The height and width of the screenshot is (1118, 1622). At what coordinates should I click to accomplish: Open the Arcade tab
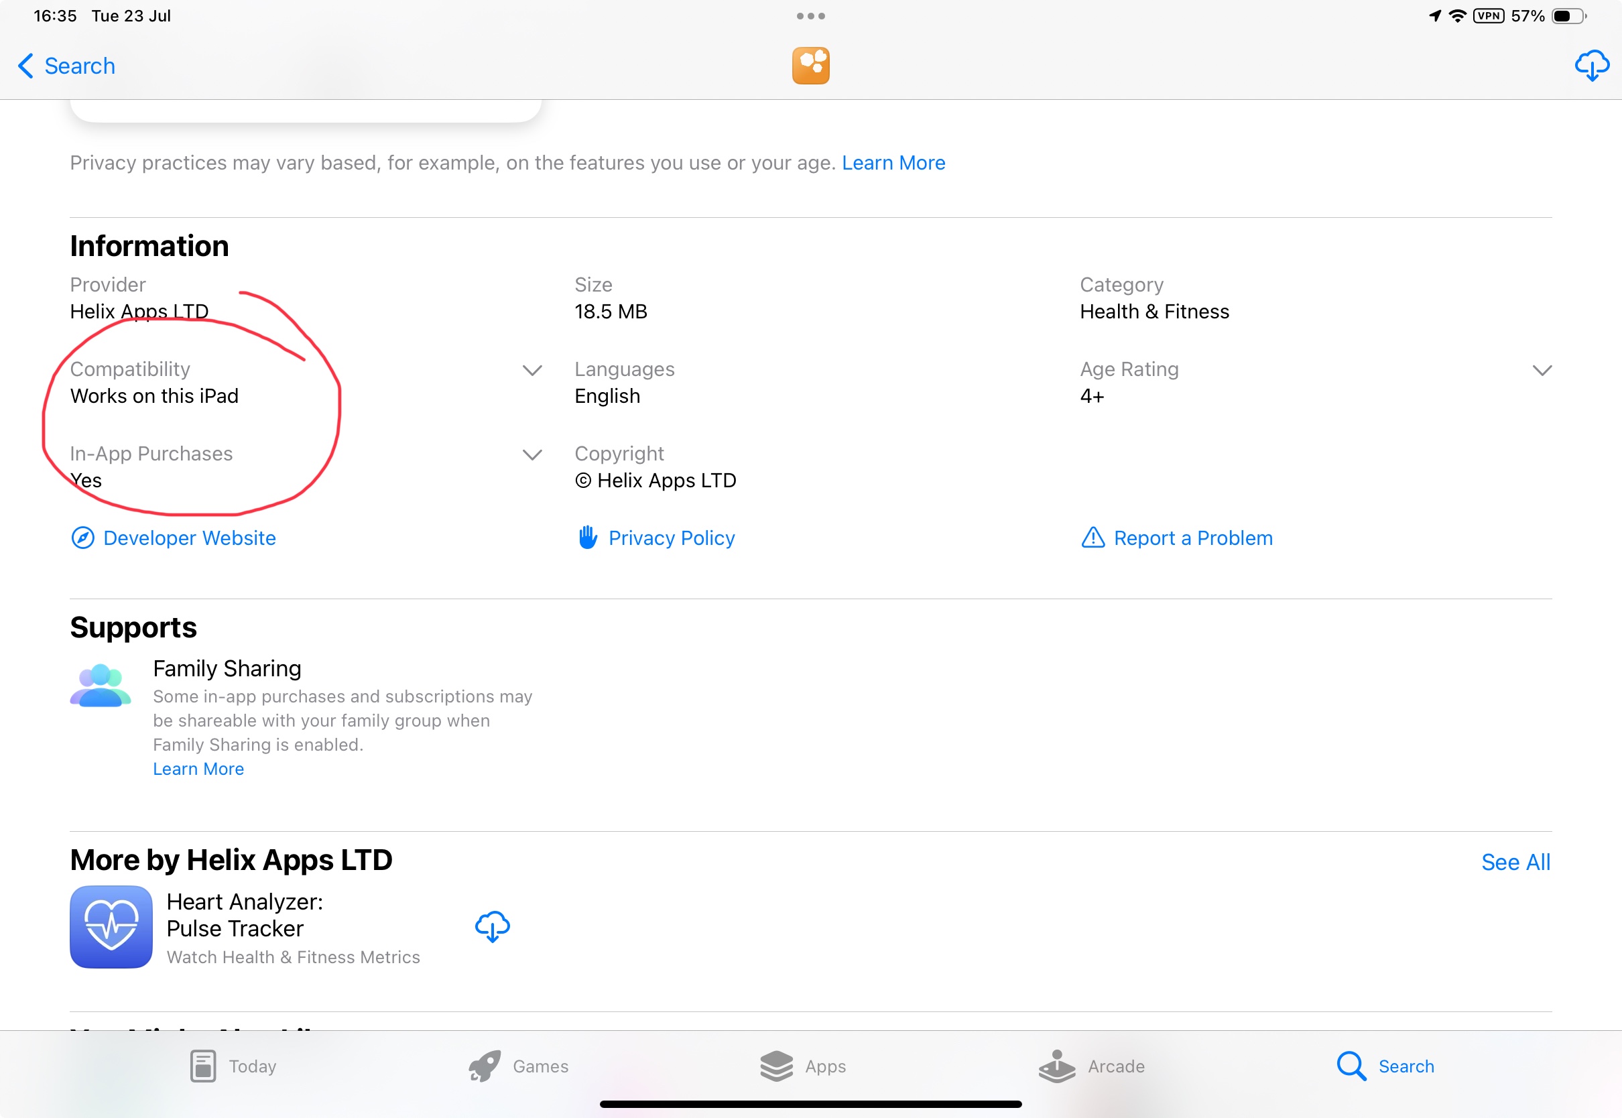click(1092, 1066)
